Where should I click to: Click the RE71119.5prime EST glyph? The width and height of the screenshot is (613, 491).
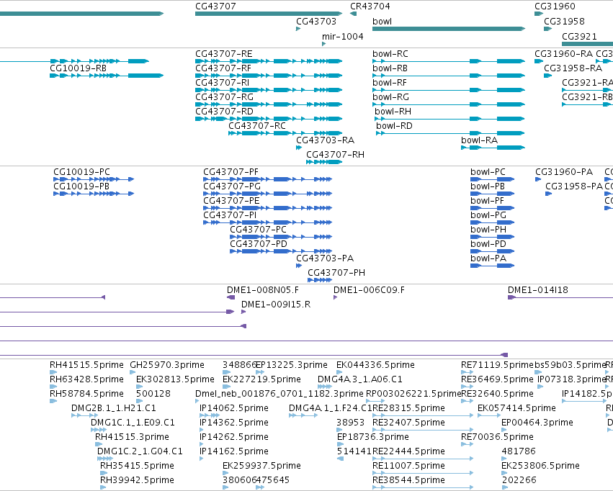click(x=467, y=373)
